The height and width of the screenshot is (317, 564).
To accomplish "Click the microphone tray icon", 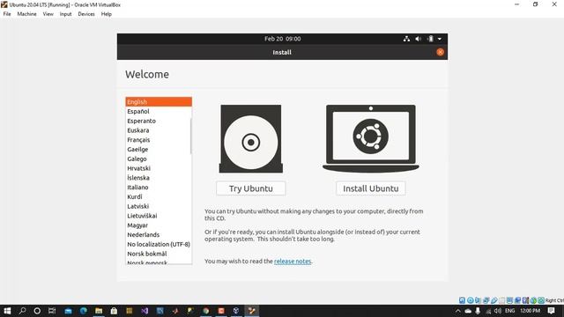I will (x=478, y=311).
